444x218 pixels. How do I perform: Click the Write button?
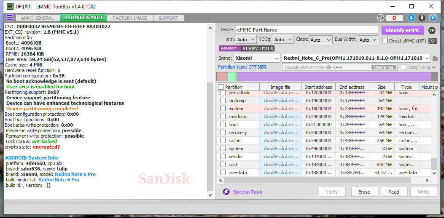(423, 192)
